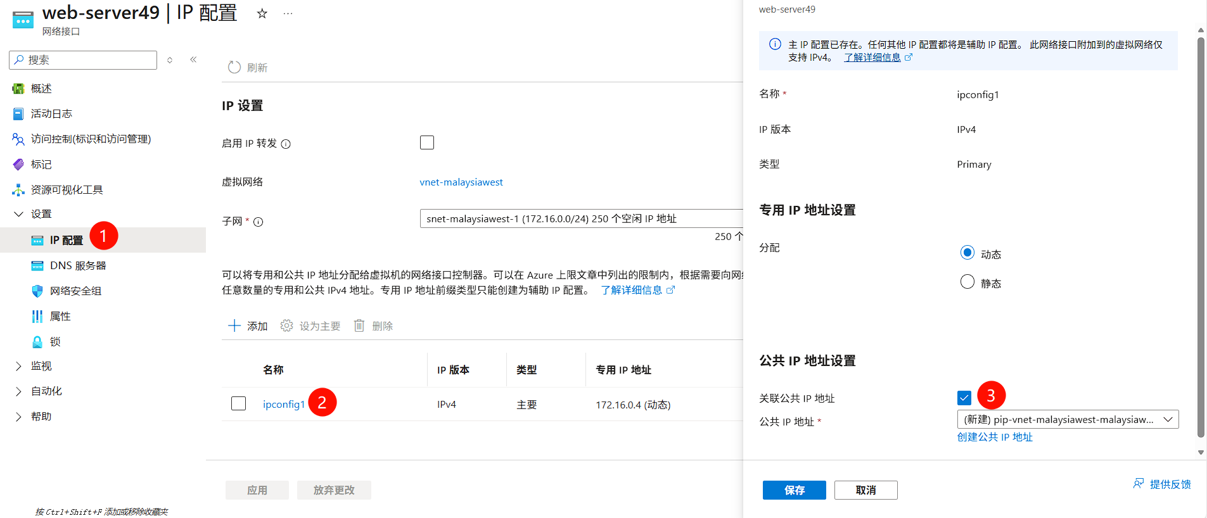Expand the 监视 section
Viewport: 1207px width, 518px height.
18,366
